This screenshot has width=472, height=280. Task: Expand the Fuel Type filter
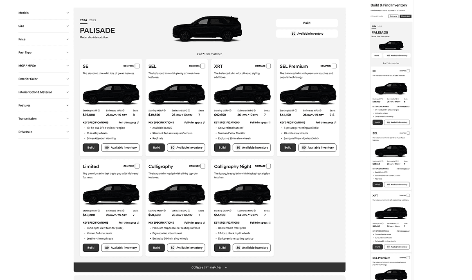[44, 53]
